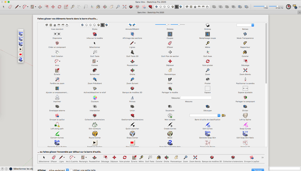The height and width of the screenshot is (171, 301).
Task: Click the Loft by Spline icon
Action: coord(245,115)
